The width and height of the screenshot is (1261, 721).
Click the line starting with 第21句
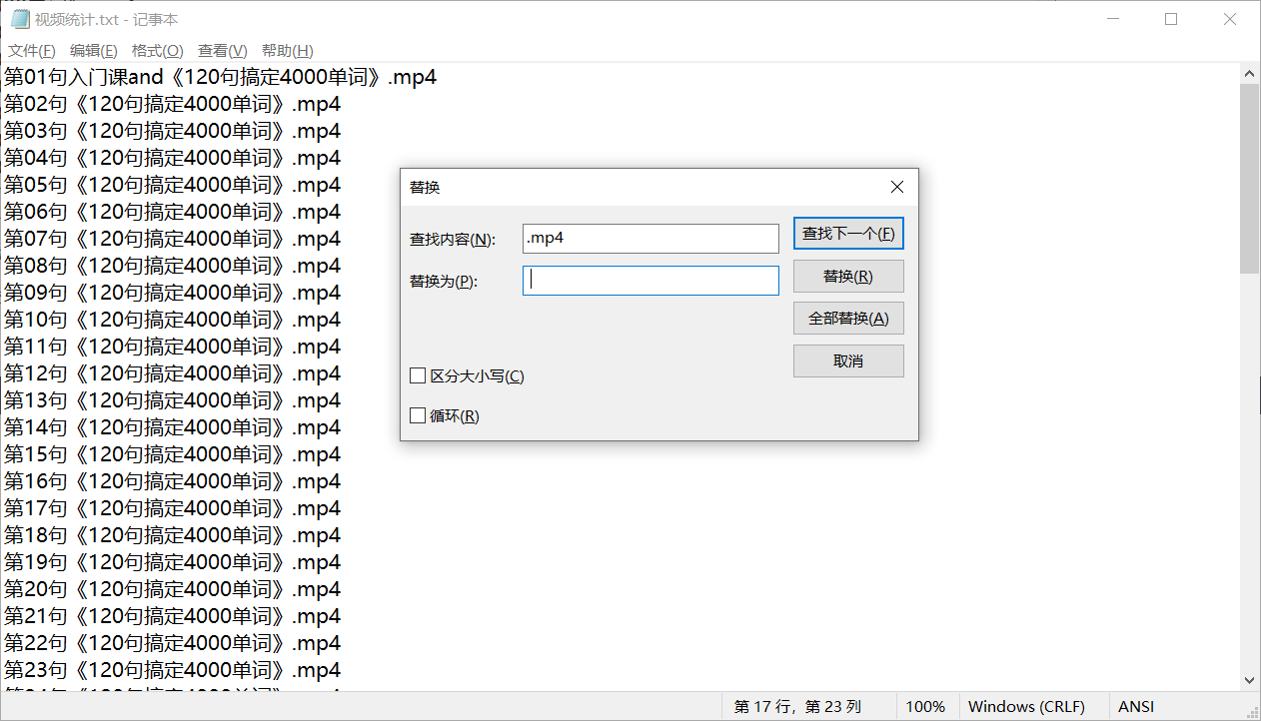[172, 616]
